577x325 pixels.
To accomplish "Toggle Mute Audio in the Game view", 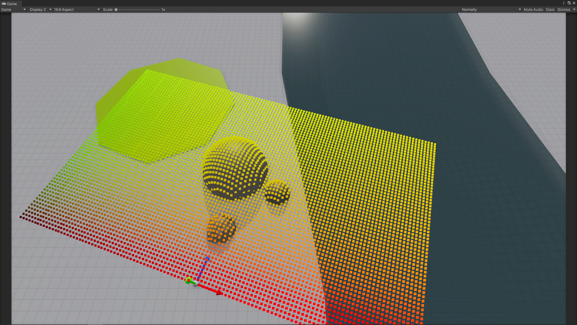I will tap(533, 10).
